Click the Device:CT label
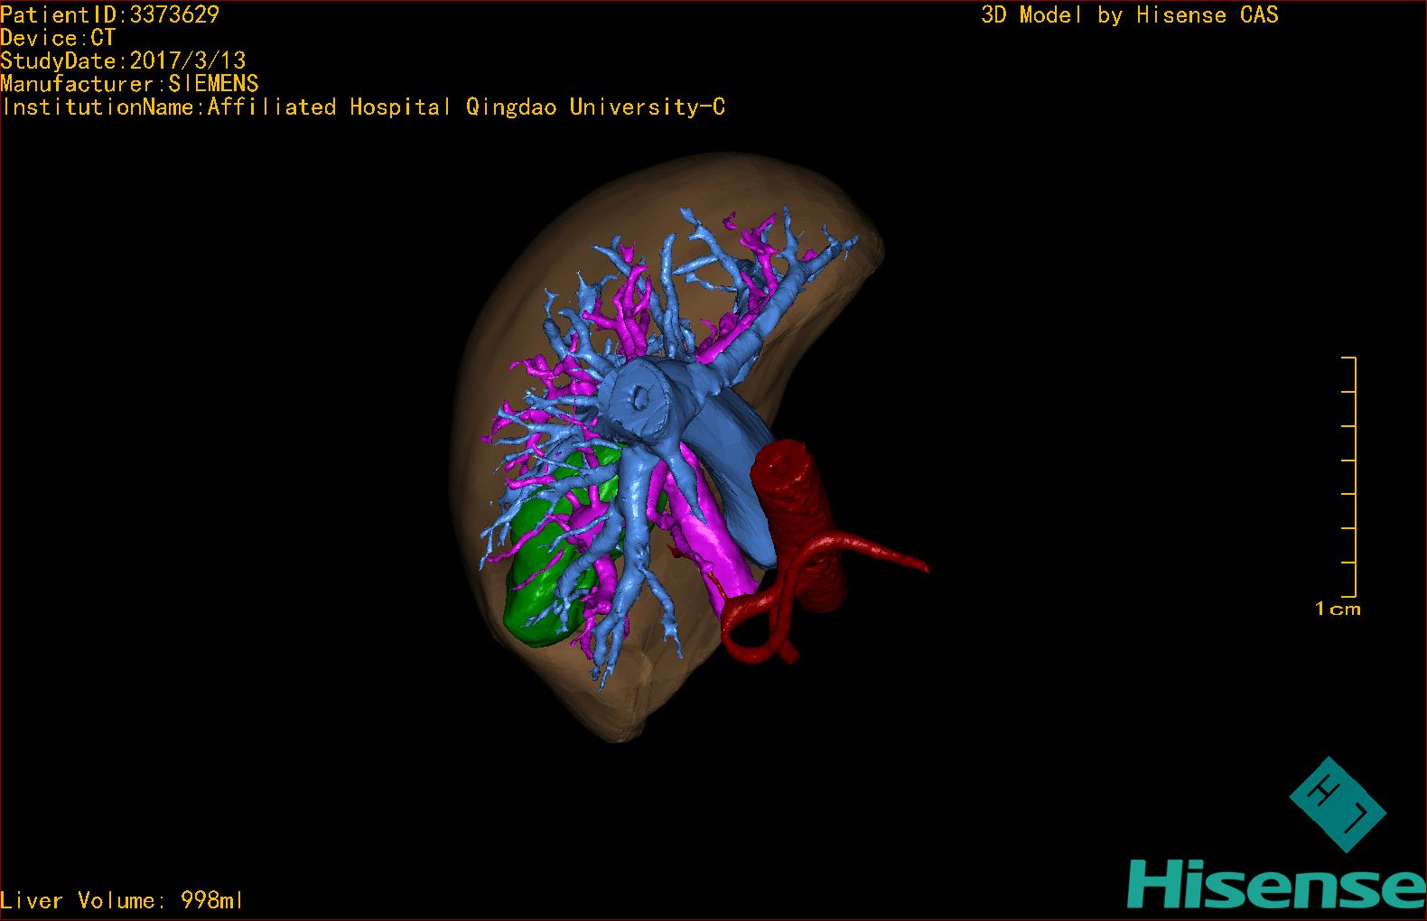1427x921 pixels. [x=58, y=38]
